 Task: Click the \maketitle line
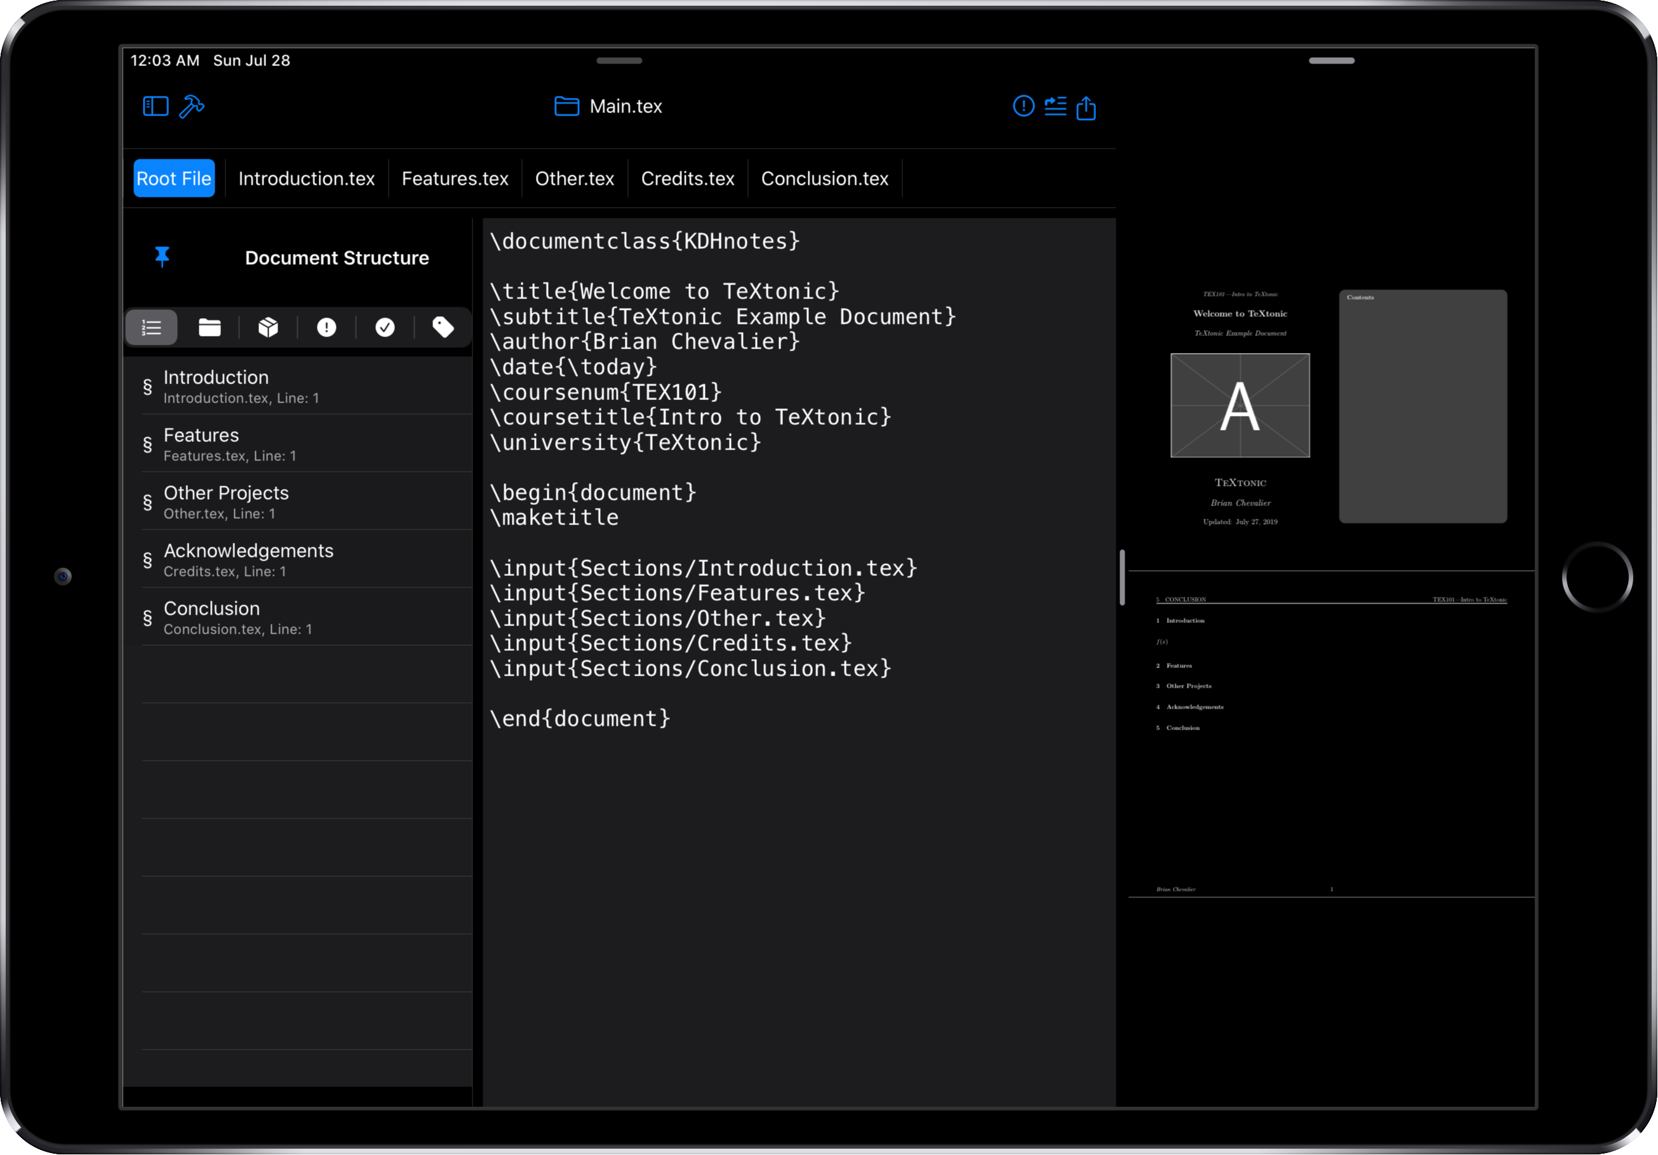[x=554, y=517]
